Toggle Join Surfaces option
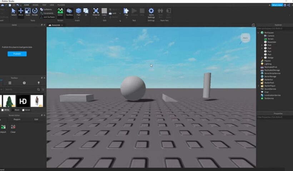The image size is (293, 171). tap(48, 17)
